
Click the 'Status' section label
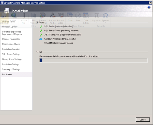point(39,52)
